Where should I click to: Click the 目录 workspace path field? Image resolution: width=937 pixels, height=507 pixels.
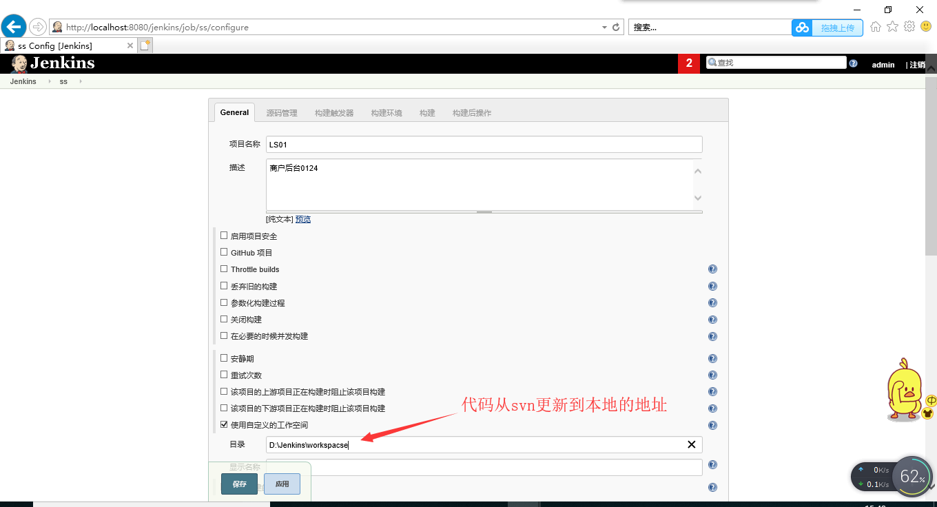[x=484, y=444]
